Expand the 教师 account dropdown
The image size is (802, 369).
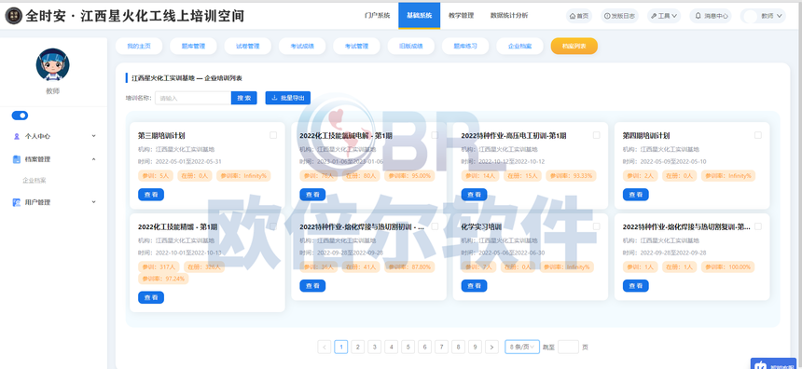(763, 16)
